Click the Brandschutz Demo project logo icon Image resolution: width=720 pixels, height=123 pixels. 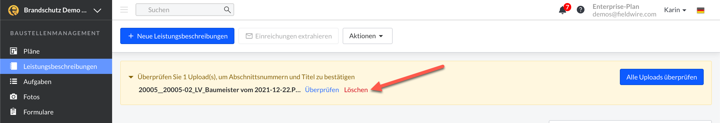pos(14,10)
